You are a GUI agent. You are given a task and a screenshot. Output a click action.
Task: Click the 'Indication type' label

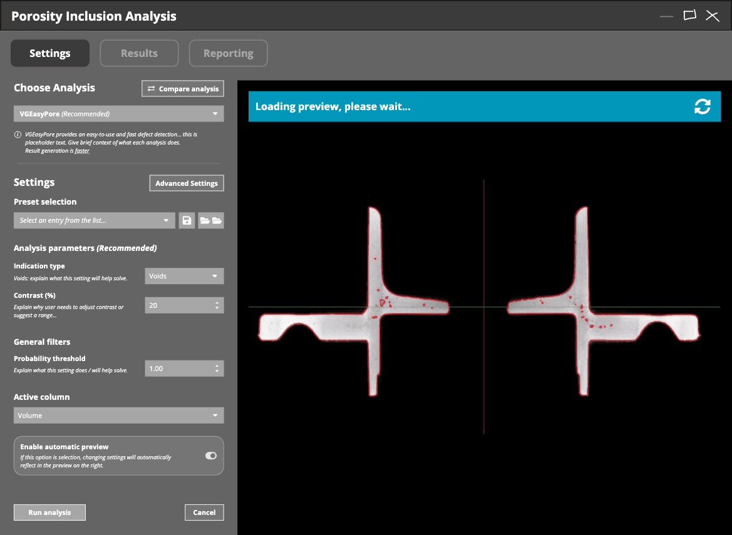point(39,266)
